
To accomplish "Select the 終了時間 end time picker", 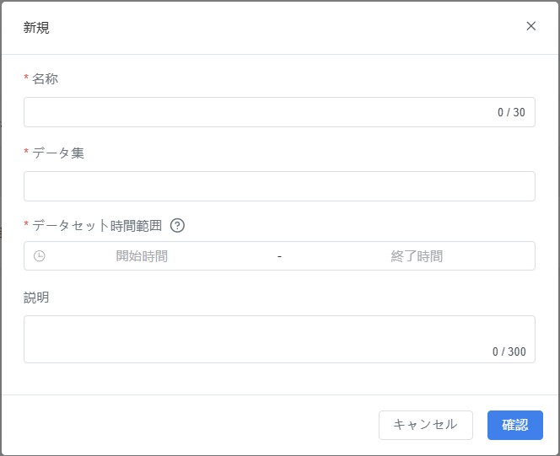I will coord(416,256).
